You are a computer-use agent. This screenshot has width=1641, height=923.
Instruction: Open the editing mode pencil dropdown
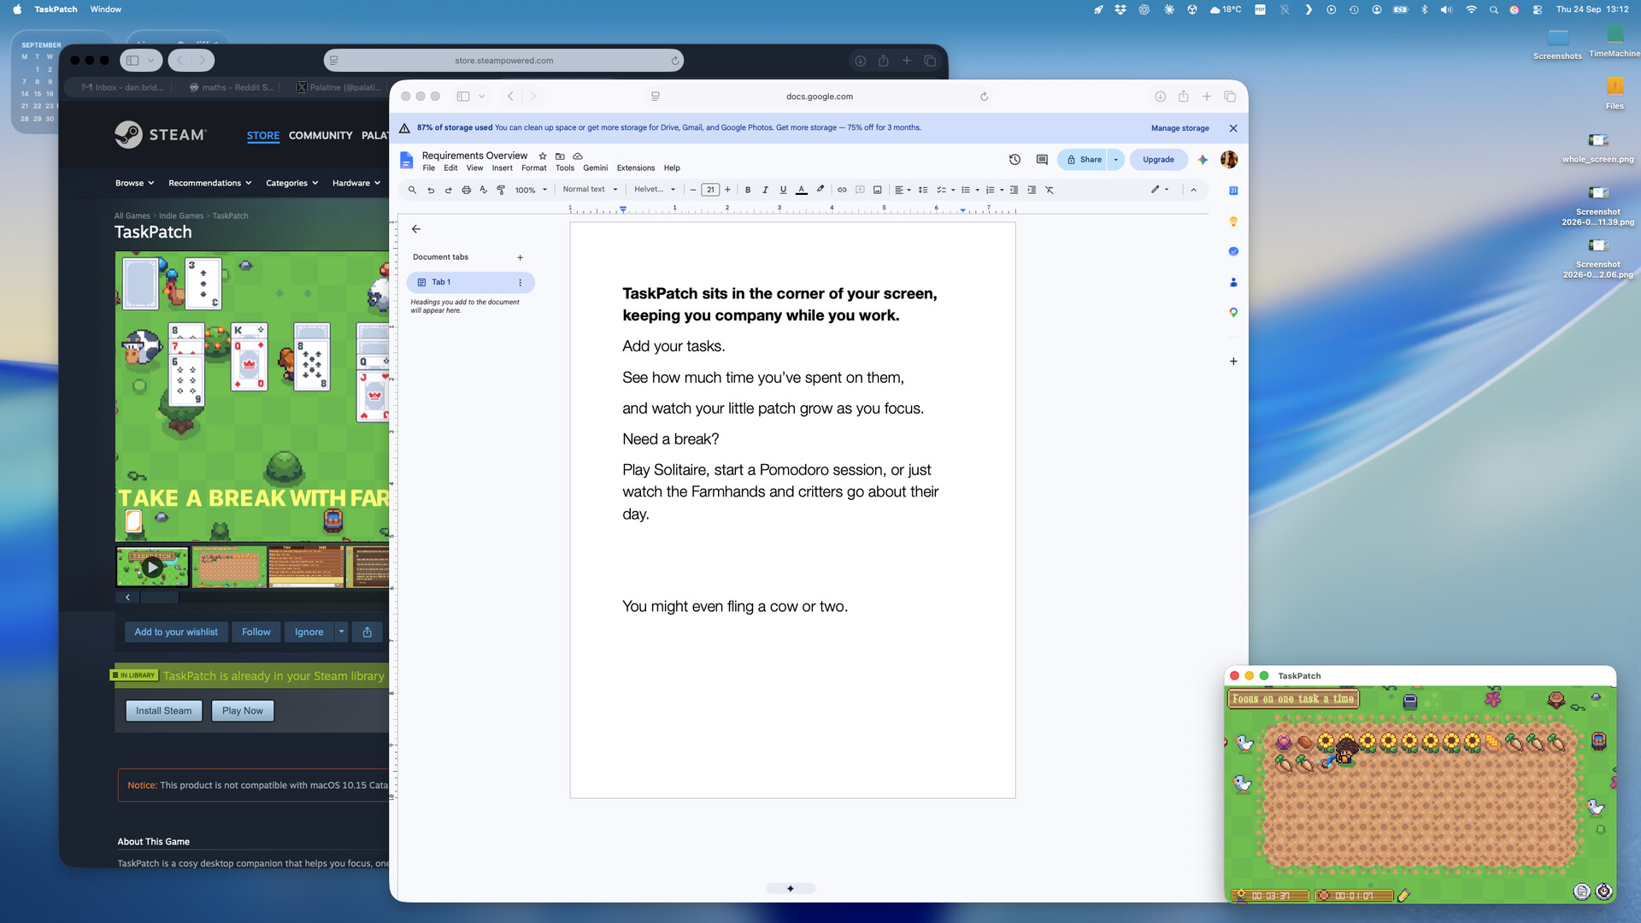[x=1160, y=190]
